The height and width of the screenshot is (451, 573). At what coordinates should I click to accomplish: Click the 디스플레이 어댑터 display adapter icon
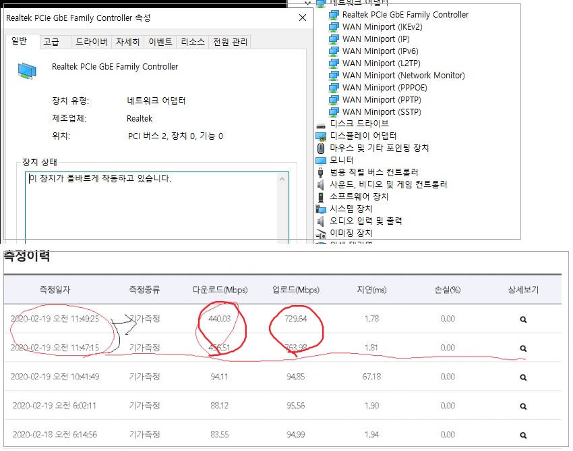[321, 136]
